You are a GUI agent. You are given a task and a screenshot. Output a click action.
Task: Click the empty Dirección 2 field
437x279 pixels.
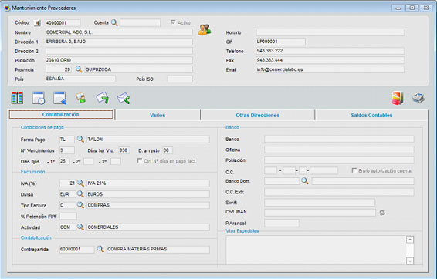119,51
